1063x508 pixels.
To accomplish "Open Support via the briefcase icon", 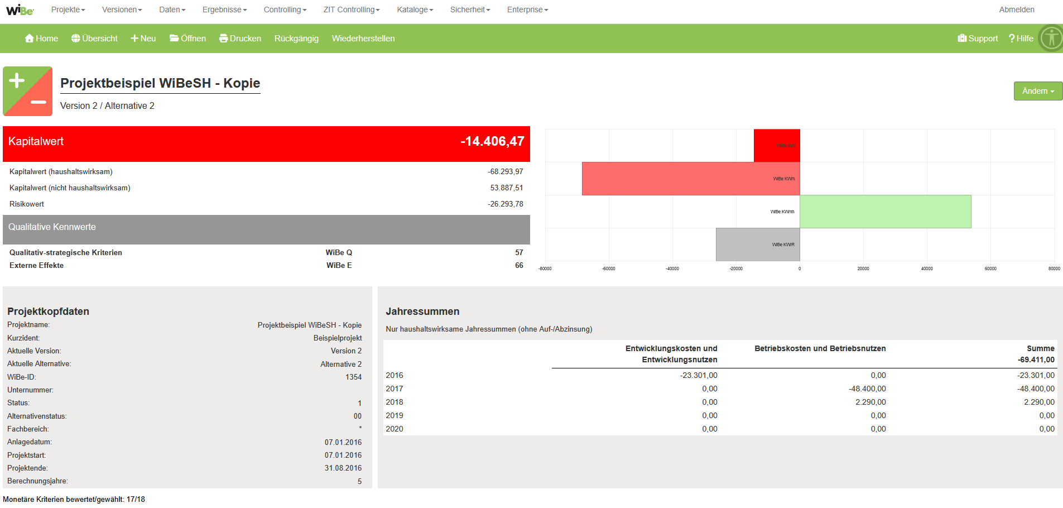I will coord(962,39).
